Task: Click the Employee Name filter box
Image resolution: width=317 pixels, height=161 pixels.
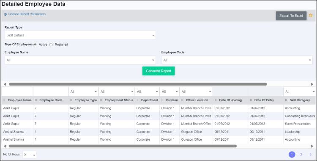Action: pyautogui.click(x=17, y=92)
